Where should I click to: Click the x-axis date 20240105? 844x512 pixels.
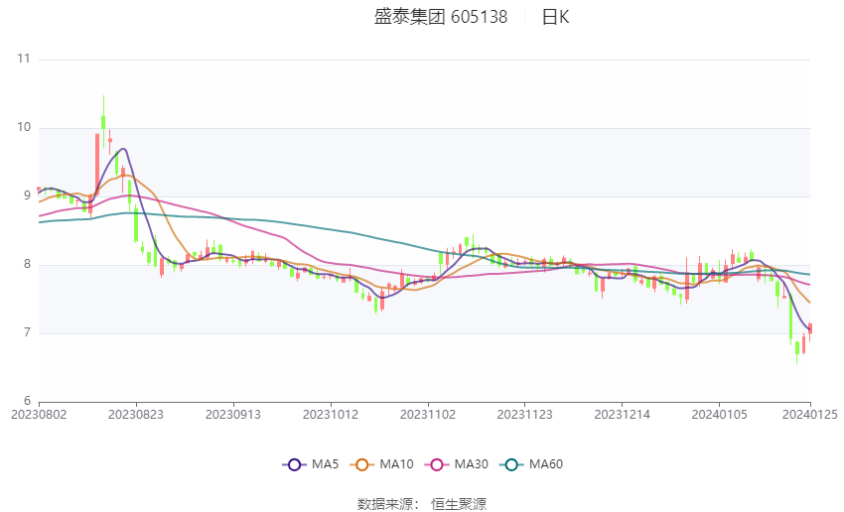click(x=719, y=415)
